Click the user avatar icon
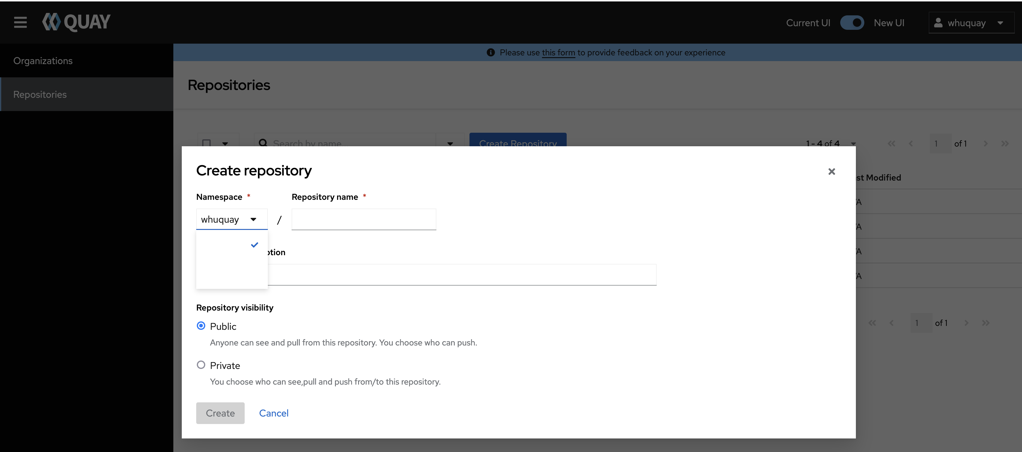Image resolution: width=1022 pixels, height=452 pixels. coord(938,23)
